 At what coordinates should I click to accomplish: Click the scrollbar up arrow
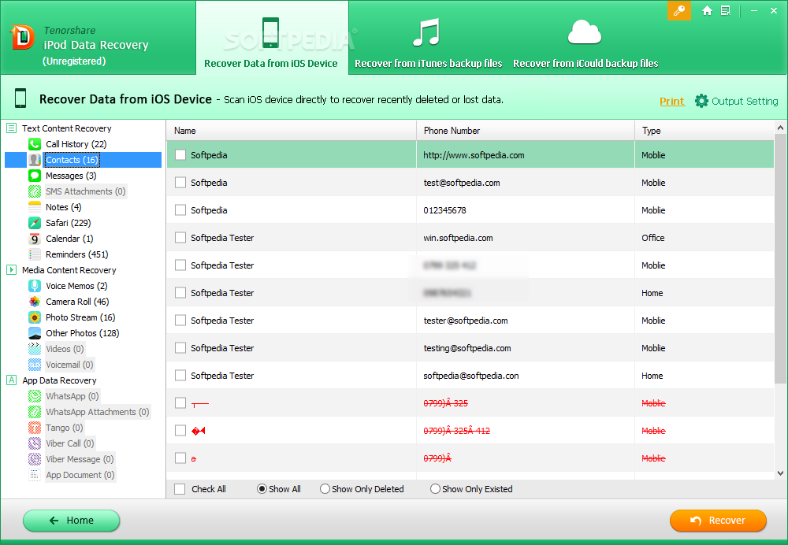[780, 128]
